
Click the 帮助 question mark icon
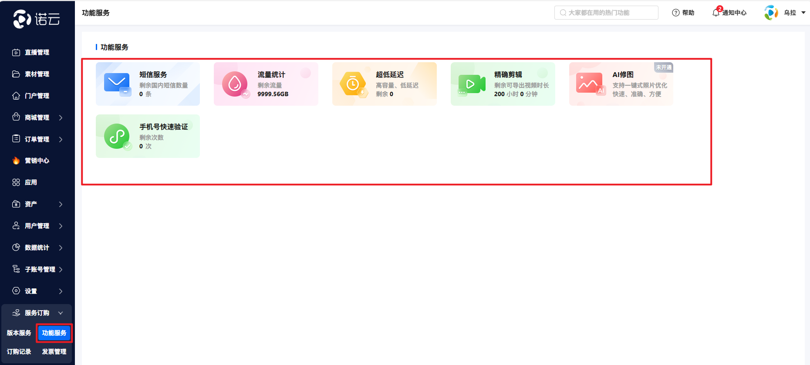point(676,13)
